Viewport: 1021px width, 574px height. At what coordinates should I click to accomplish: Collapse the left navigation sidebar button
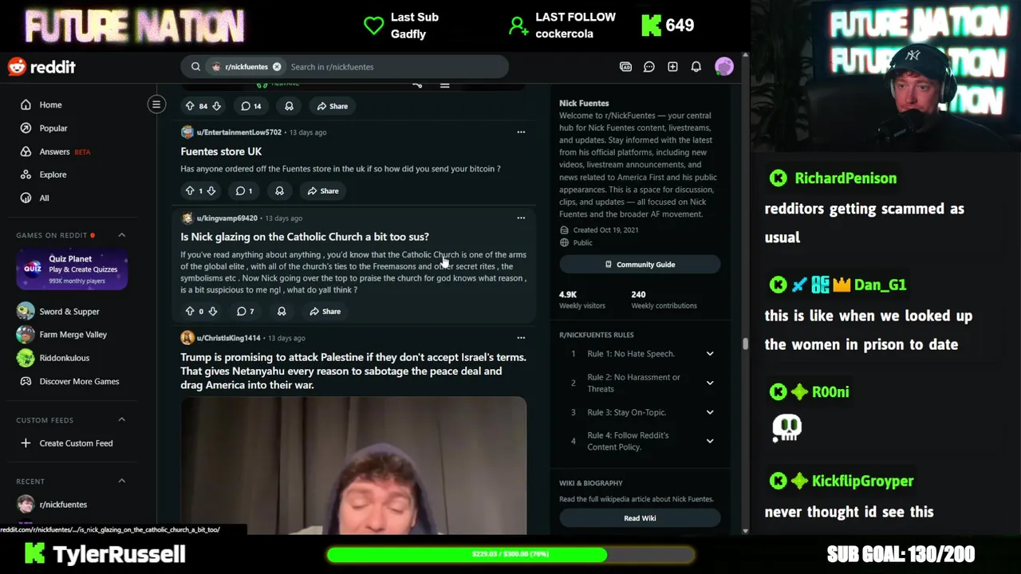click(x=156, y=104)
